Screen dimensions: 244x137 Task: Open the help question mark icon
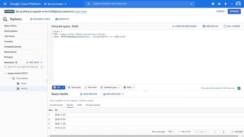tap(219, 4)
